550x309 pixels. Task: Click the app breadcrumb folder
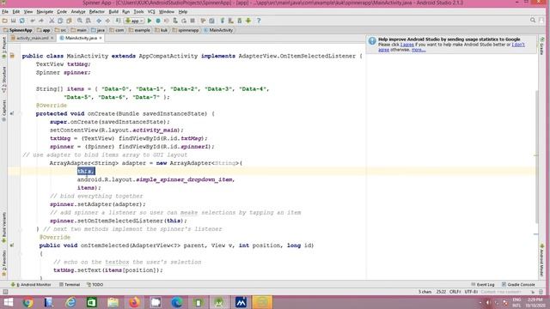(44, 30)
